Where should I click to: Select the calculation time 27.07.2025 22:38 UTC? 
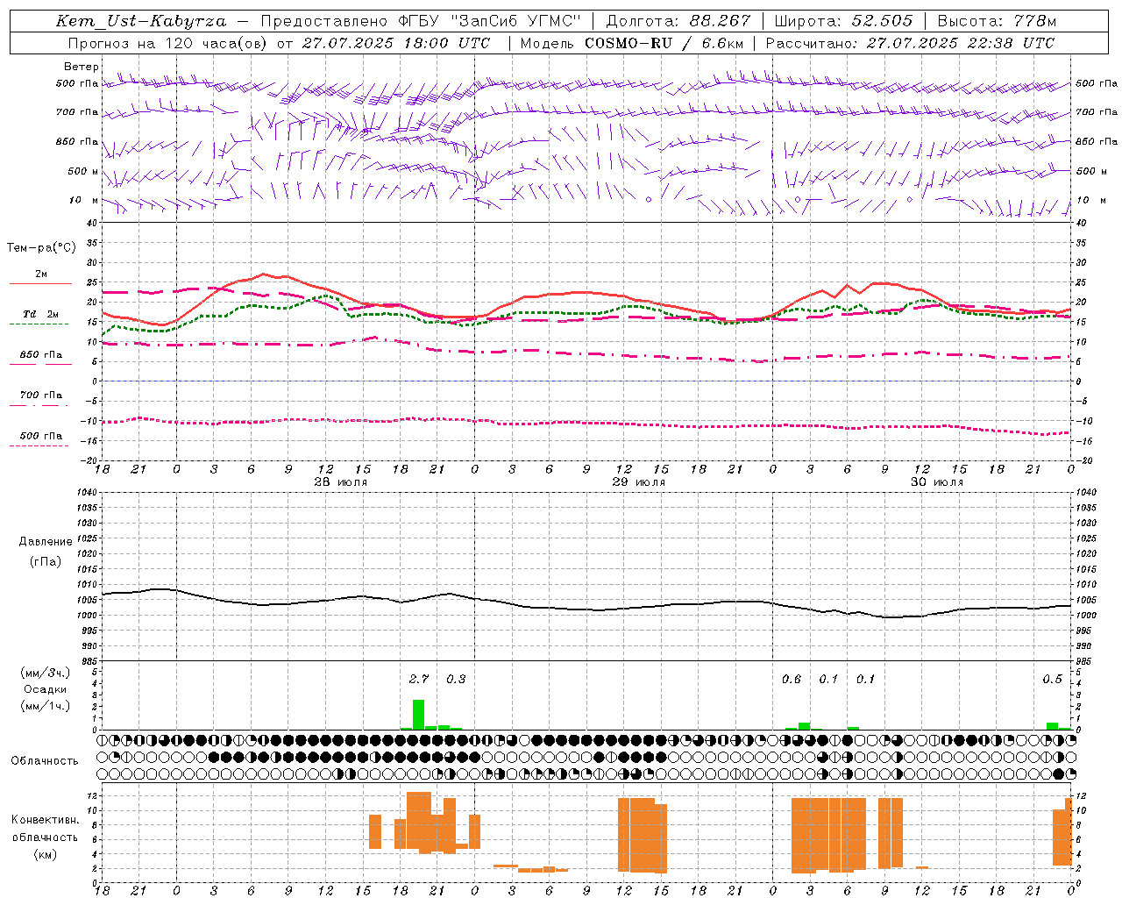click(x=961, y=43)
